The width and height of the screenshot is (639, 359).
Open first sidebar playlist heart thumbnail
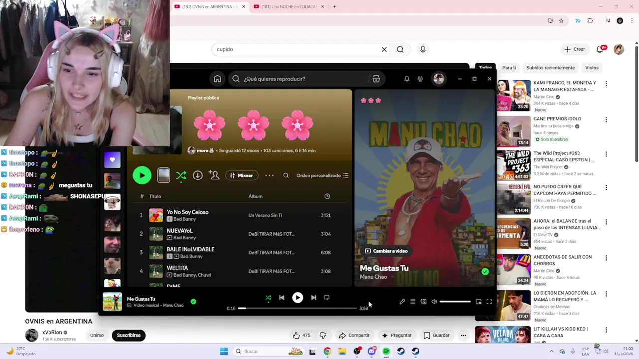(x=112, y=160)
